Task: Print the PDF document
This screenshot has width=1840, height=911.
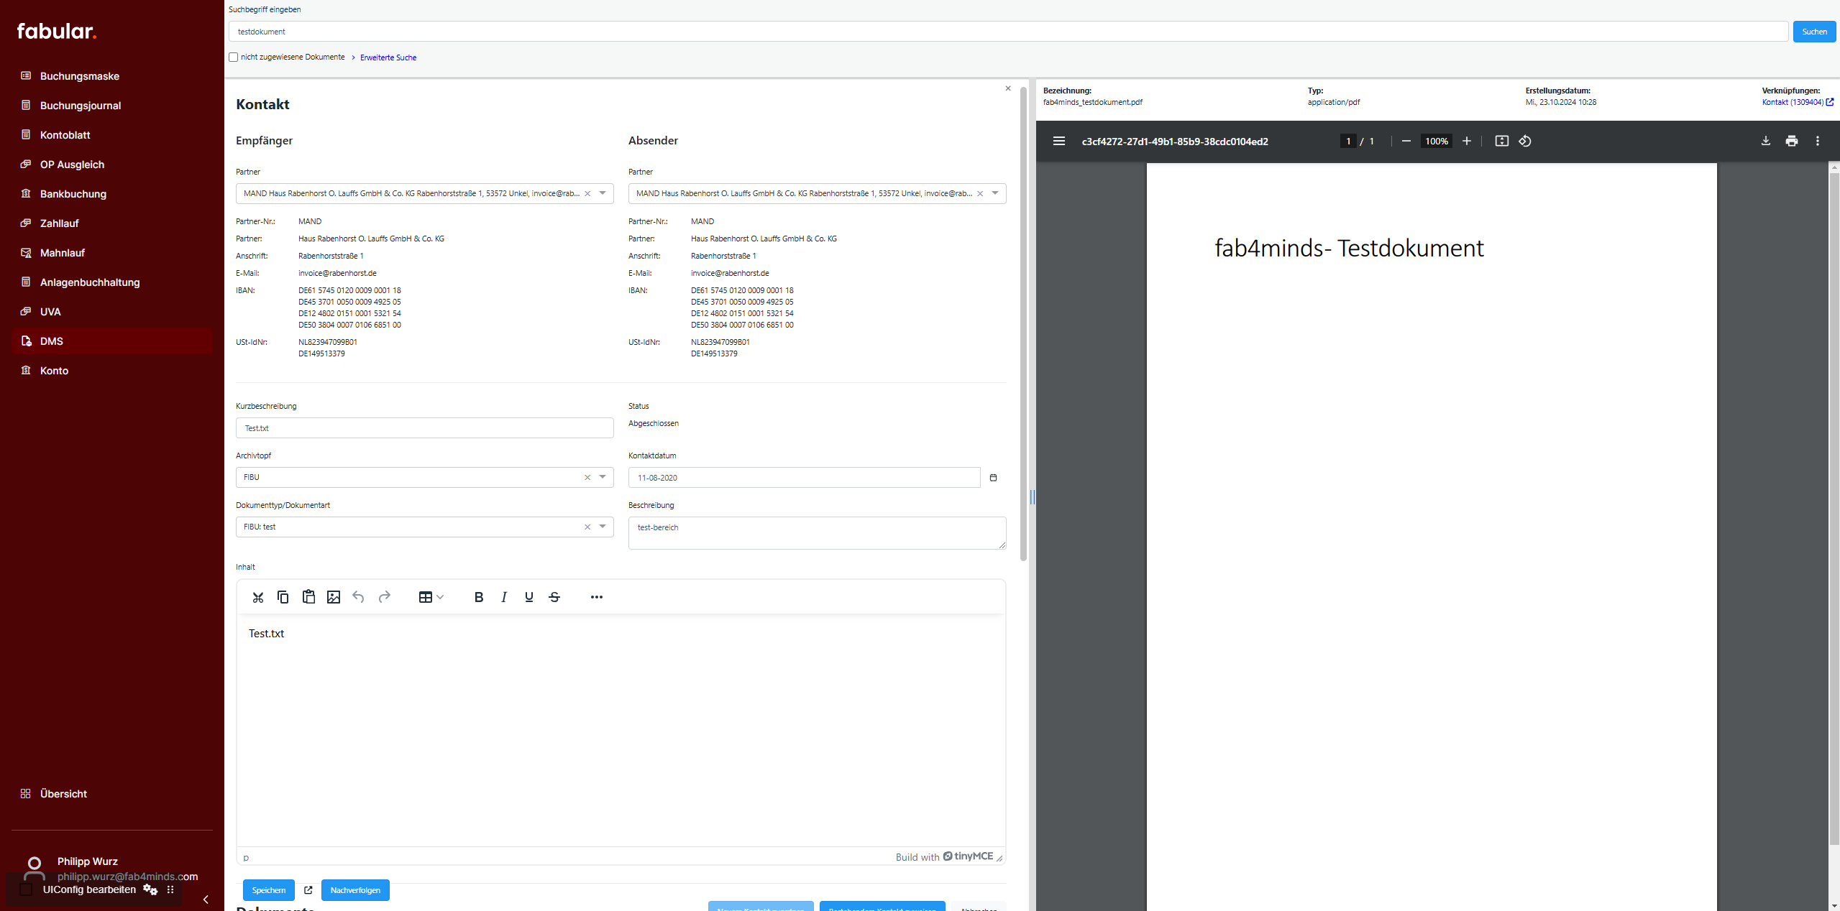Action: click(1791, 142)
